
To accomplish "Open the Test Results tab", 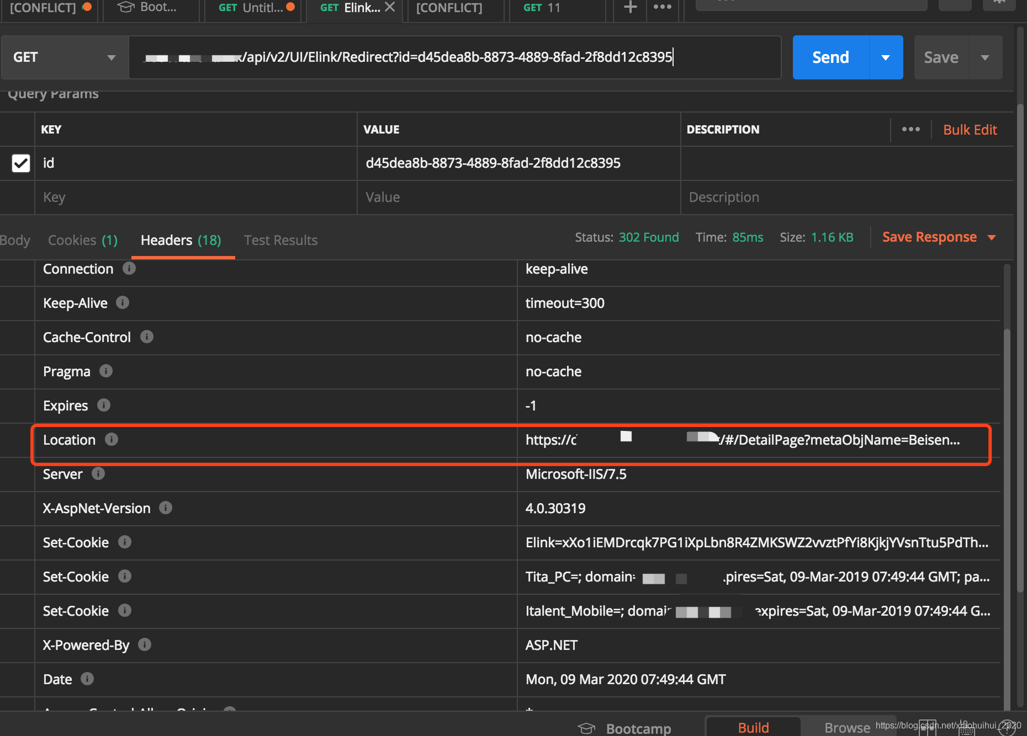I will coord(280,241).
